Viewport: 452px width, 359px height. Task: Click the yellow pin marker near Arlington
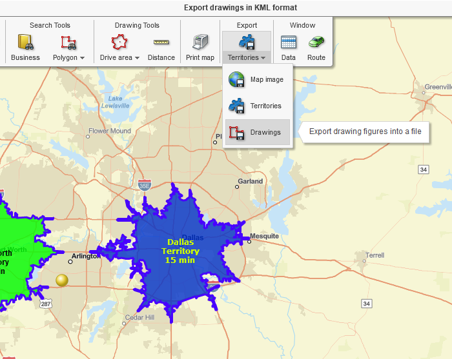coord(62,280)
